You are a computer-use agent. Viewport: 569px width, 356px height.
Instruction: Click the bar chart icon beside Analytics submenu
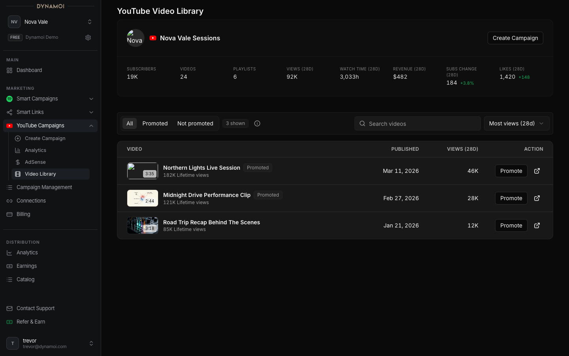(x=18, y=150)
